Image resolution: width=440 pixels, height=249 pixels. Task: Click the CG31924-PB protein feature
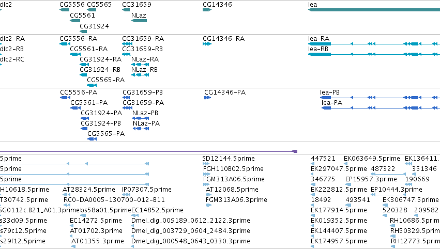pos(84,129)
